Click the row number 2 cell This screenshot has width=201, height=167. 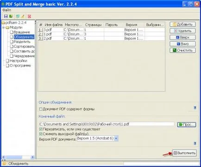tap(40, 34)
